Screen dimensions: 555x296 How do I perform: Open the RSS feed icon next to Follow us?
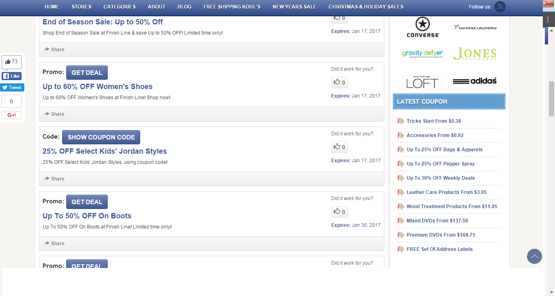(500, 7)
